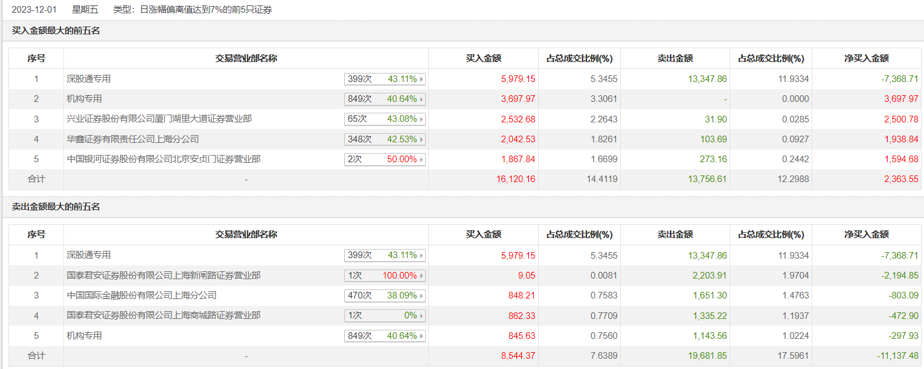The height and width of the screenshot is (369, 924).
Task: Expand the 65次 43.08% arrow for 兴业证券
Action: [x=421, y=119]
